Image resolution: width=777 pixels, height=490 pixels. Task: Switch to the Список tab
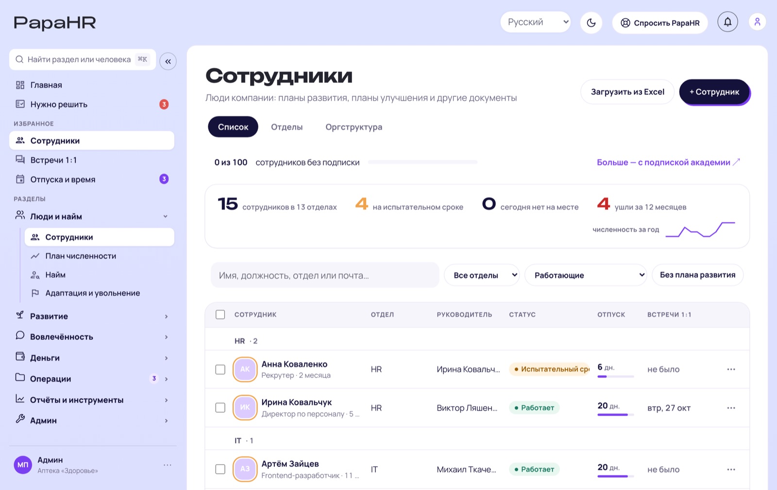coord(233,126)
